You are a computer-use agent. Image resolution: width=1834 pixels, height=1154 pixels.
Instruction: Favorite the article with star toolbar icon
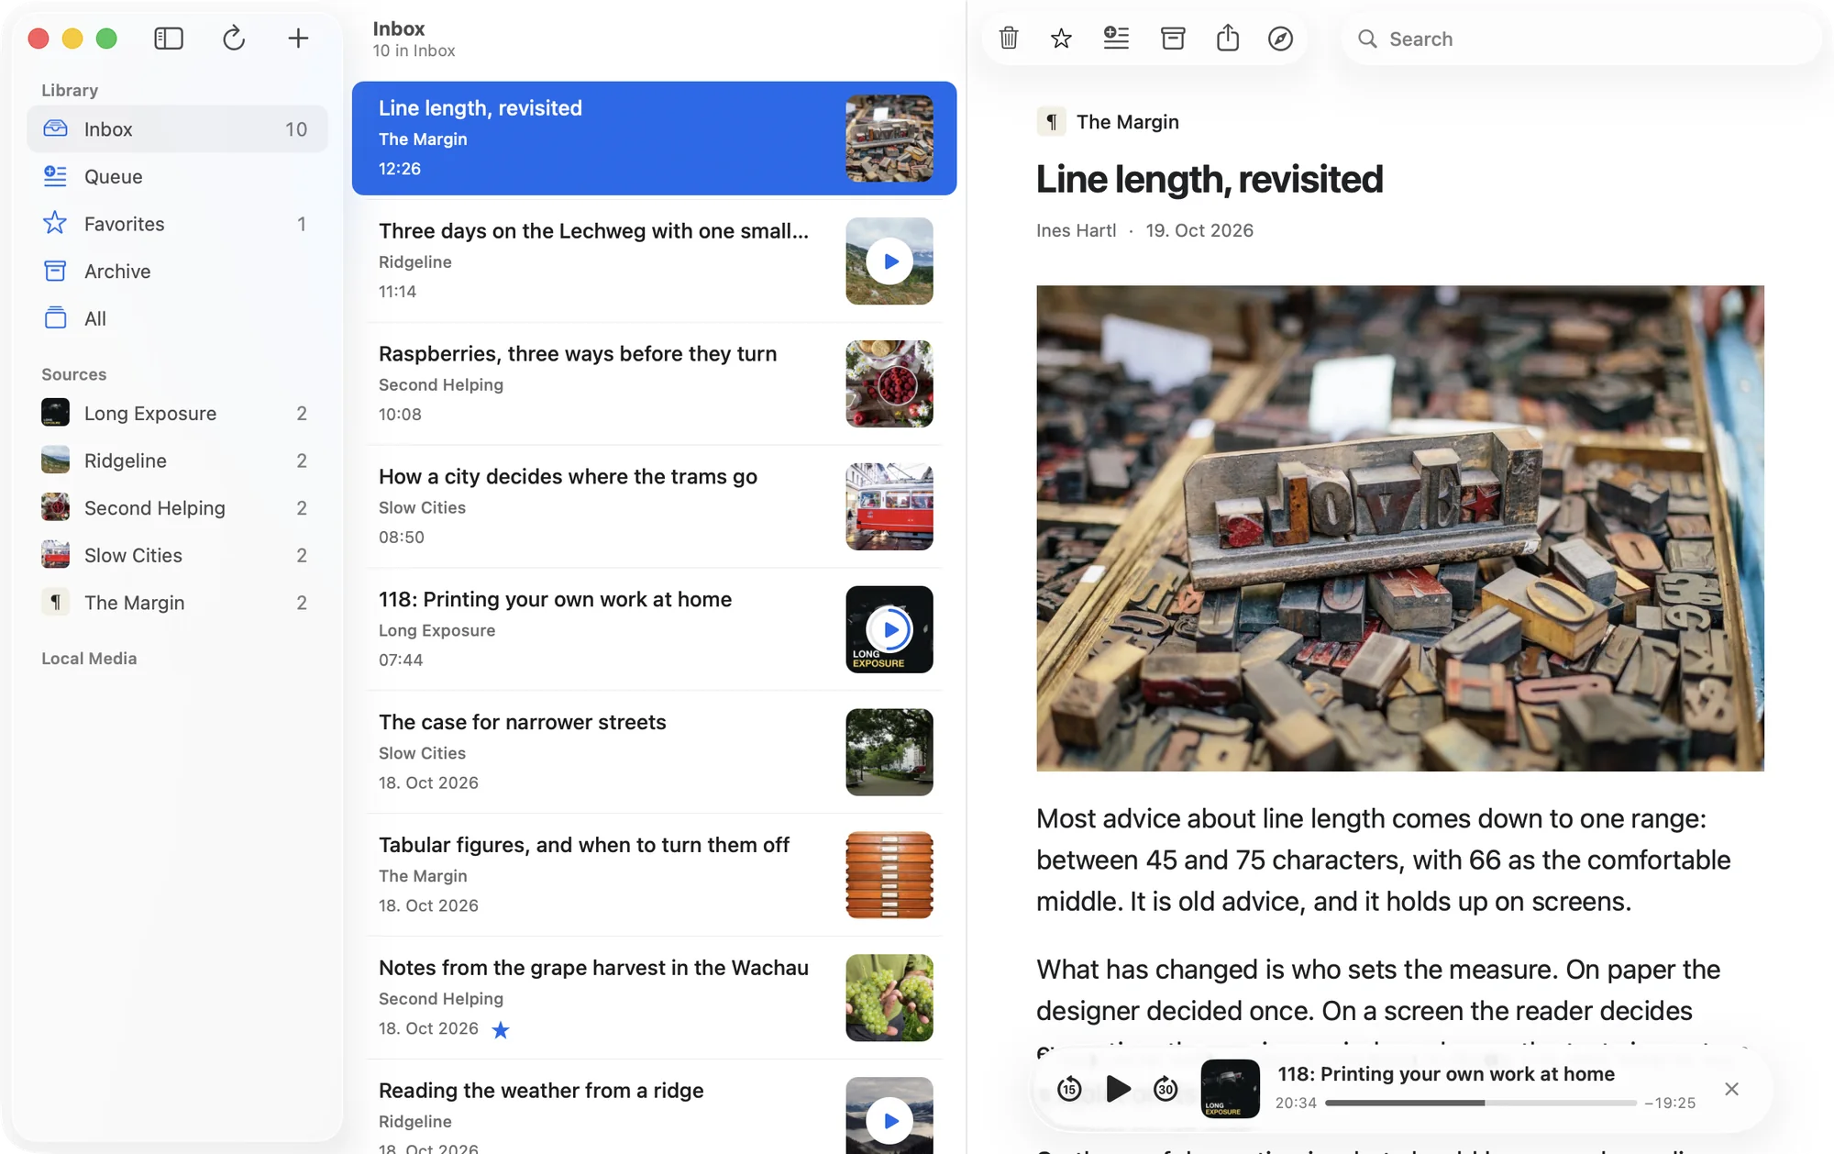pyautogui.click(x=1061, y=39)
